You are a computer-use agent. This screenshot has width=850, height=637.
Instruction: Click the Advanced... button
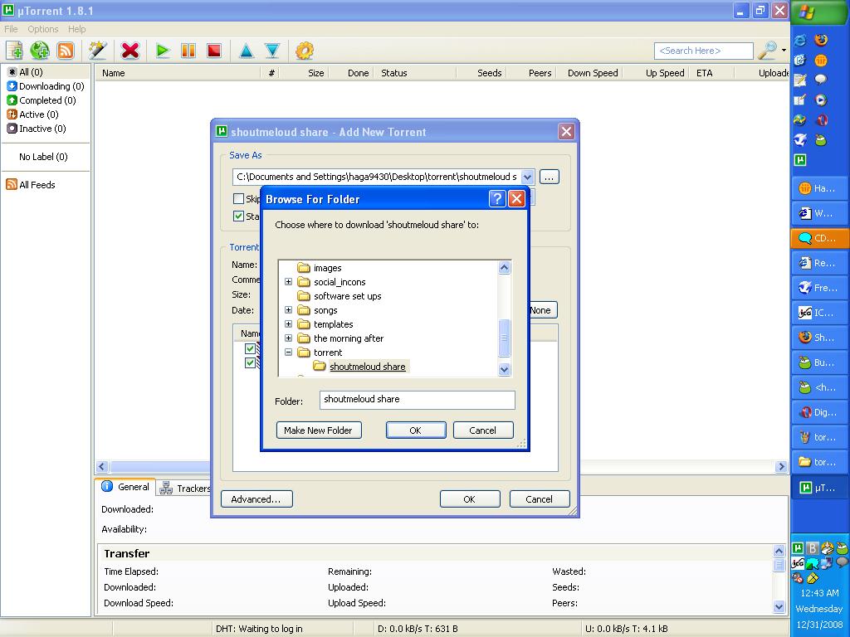(256, 498)
